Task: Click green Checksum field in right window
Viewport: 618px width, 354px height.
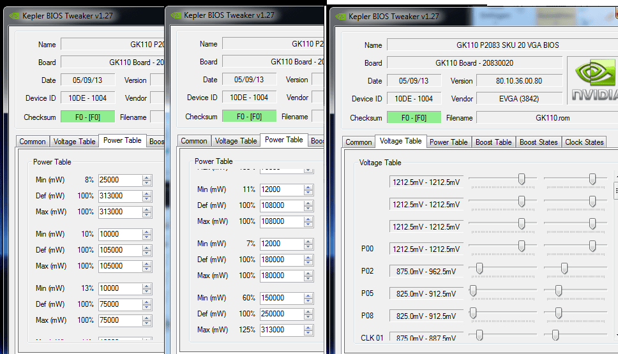Action: [x=414, y=118]
